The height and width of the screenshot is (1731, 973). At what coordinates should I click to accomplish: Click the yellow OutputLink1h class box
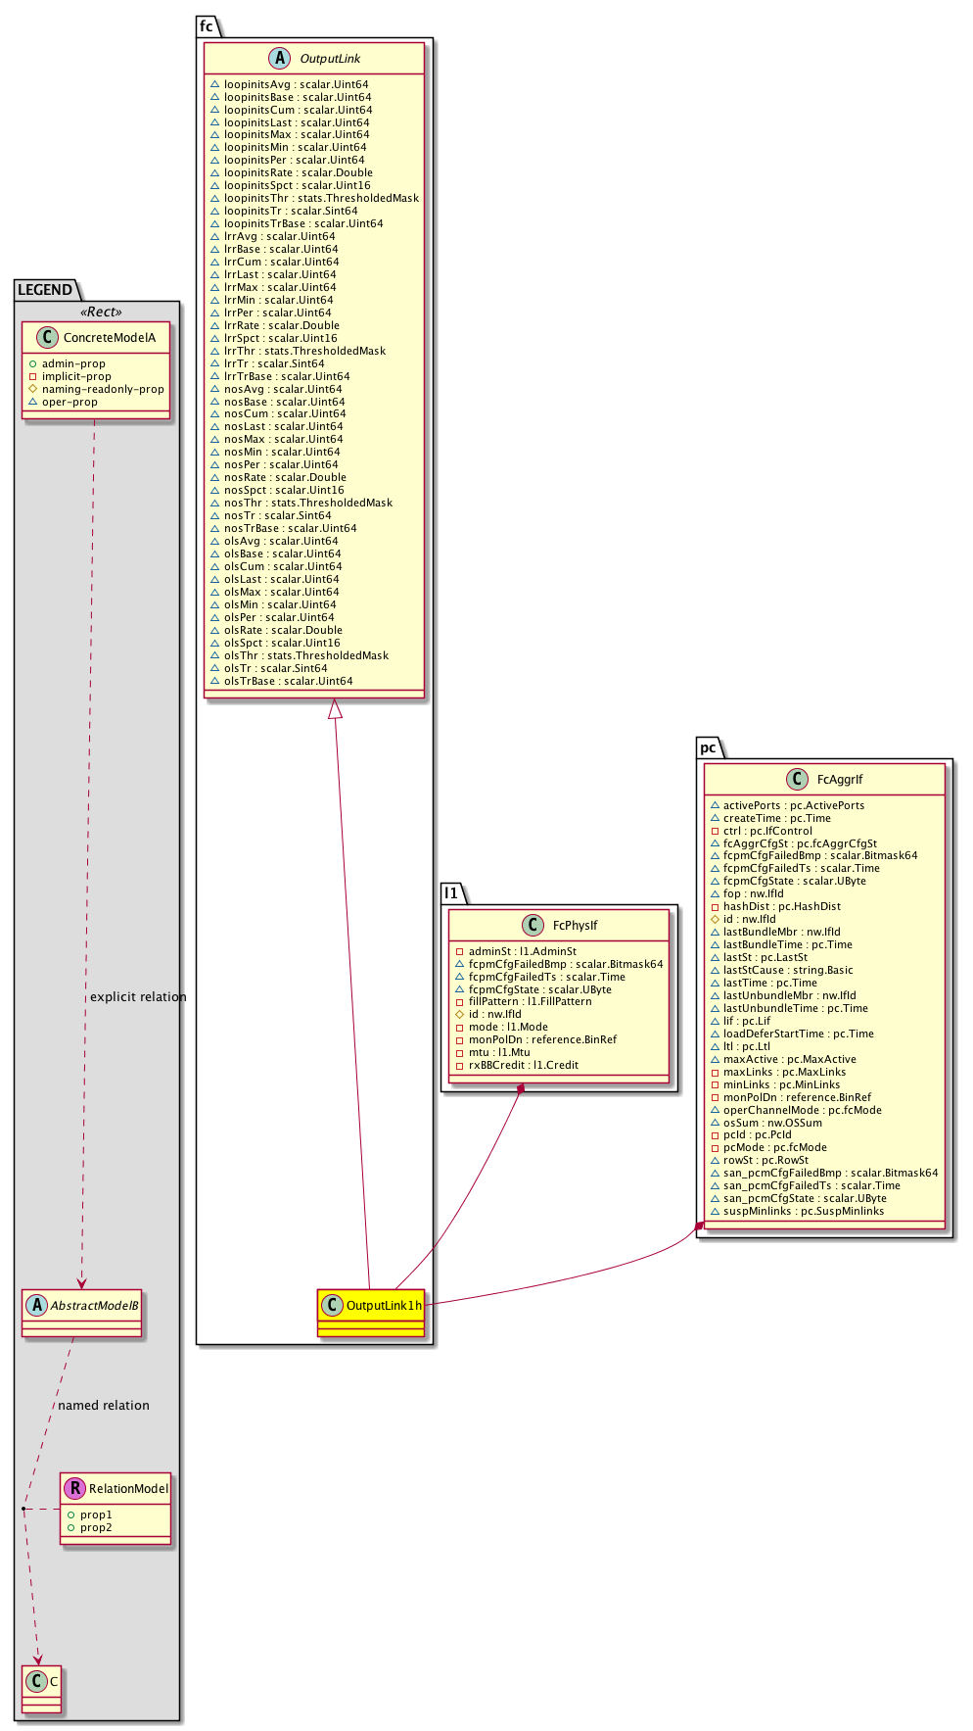coord(371,1313)
